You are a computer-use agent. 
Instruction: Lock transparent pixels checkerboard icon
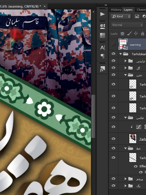(x=122, y=34)
